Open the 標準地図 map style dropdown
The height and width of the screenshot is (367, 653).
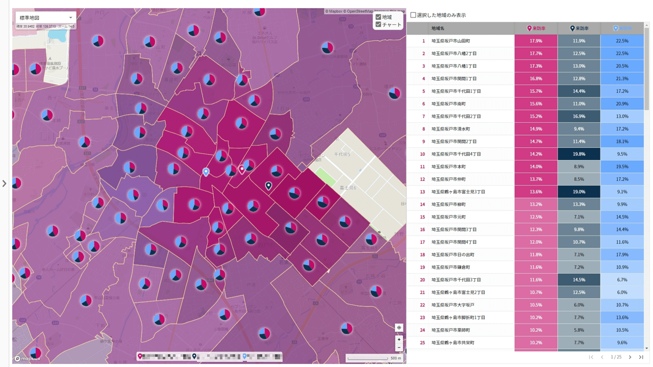(46, 18)
